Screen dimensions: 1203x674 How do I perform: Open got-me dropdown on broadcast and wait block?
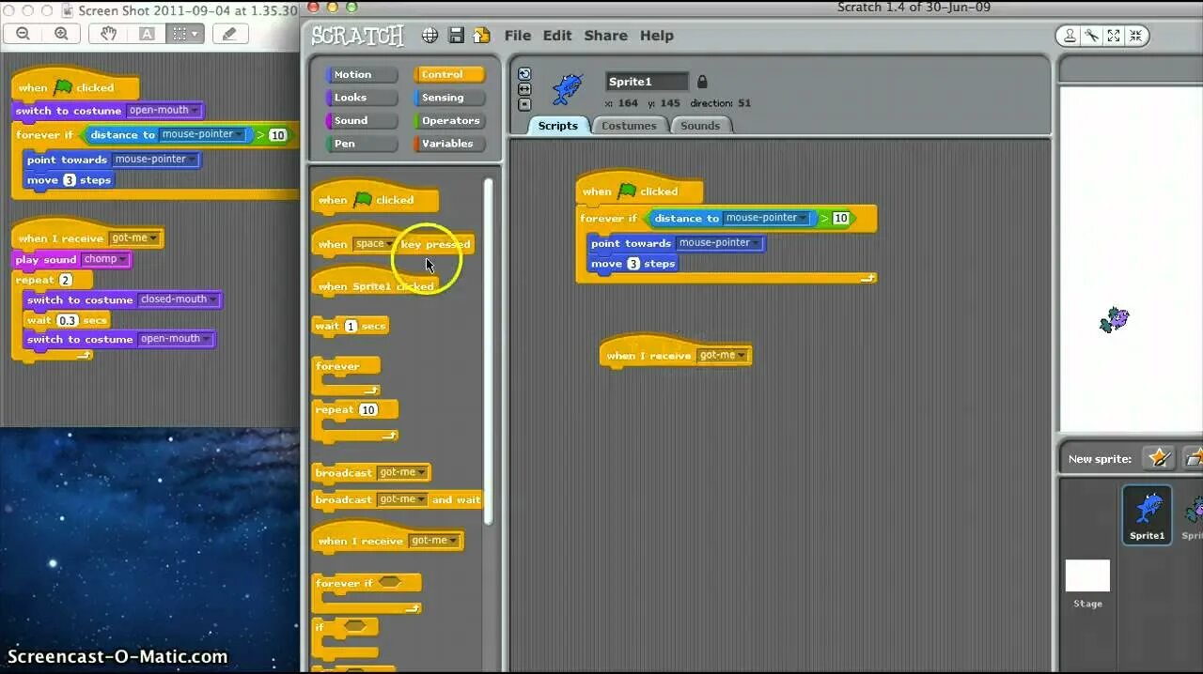[x=421, y=499]
